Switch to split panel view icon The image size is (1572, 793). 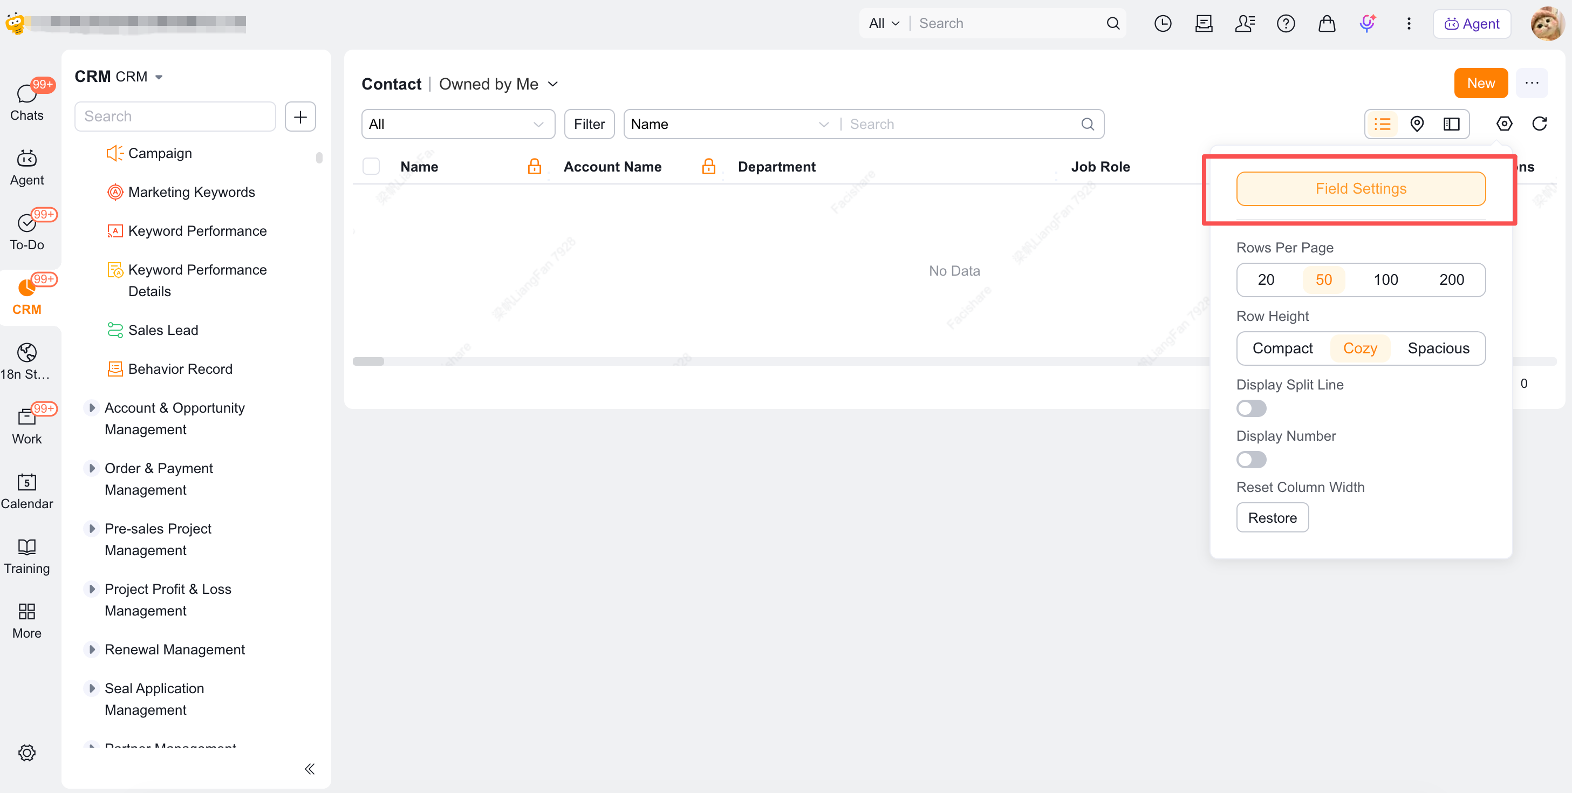pyautogui.click(x=1451, y=124)
